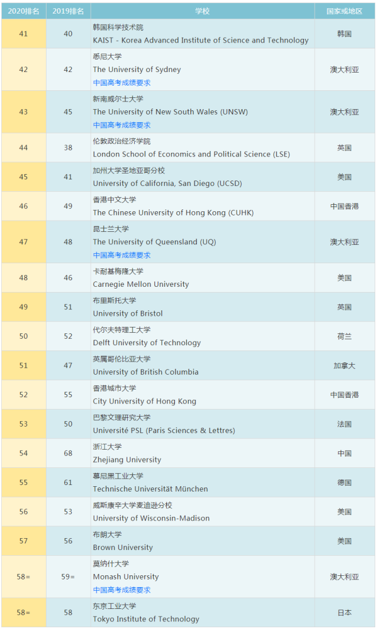Select Zhejiang University text
The image size is (377, 629).
tap(127, 460)
